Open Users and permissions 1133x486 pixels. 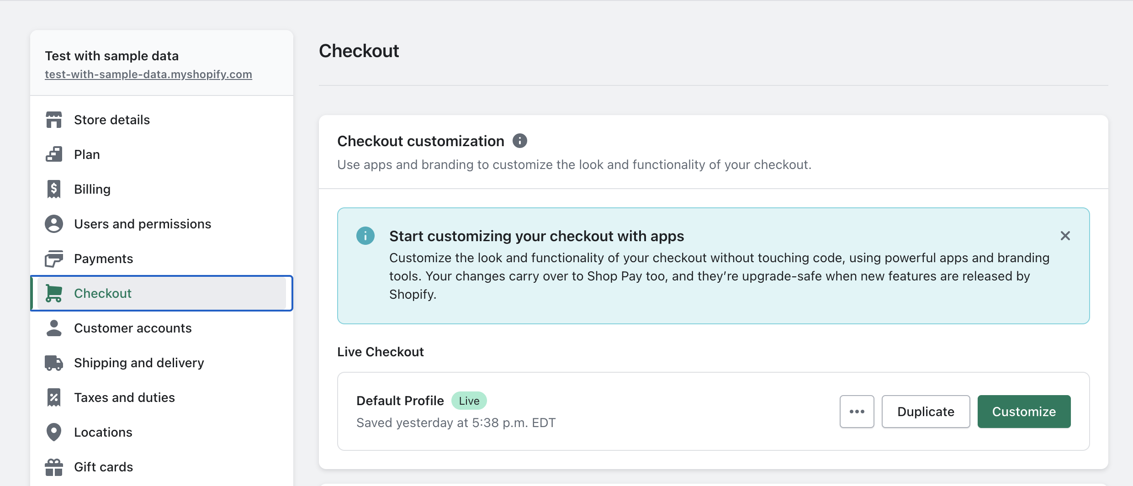click(162, 224)
